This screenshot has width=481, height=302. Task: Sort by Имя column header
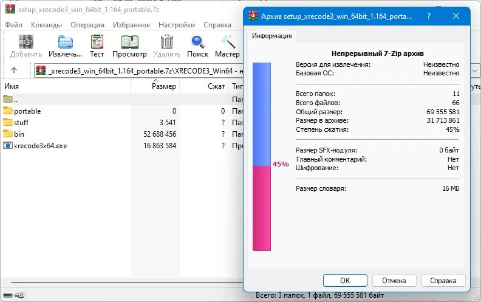[x=66, y=86]
